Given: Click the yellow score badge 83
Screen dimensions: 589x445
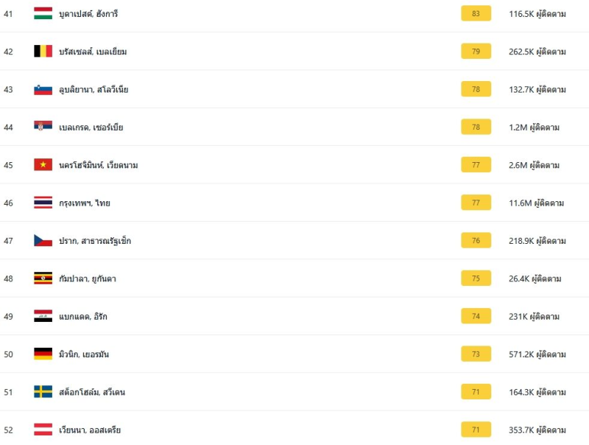Looking at the screenshot, I should [476, 13].
